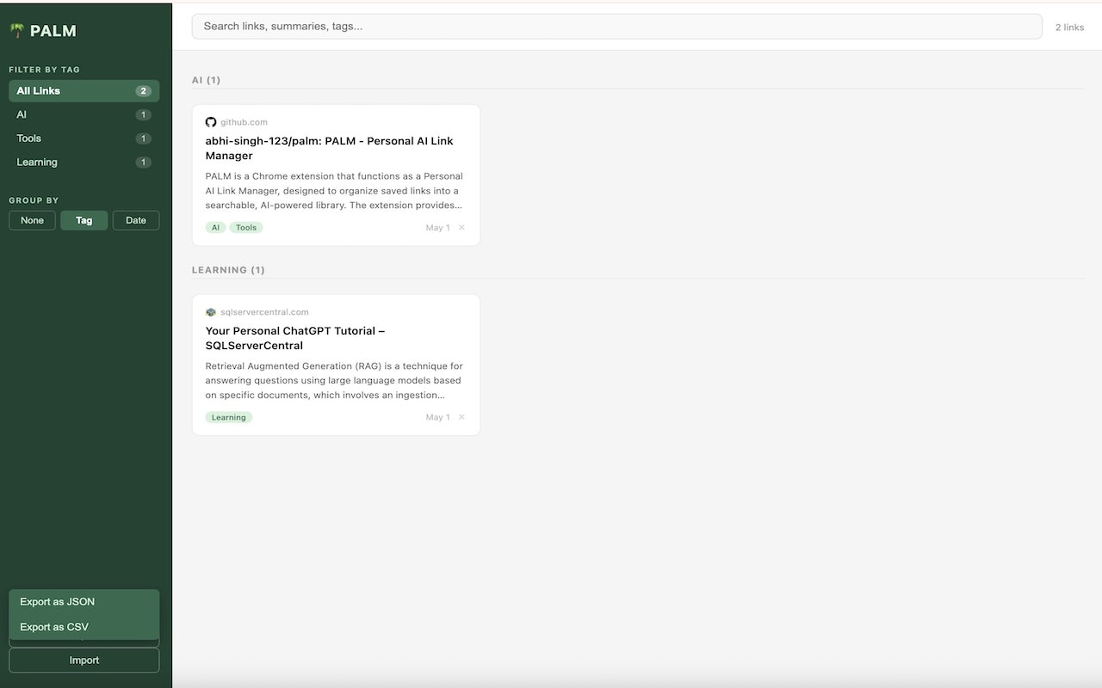This screenshot has height=688, width=1102.
Task: Click the All Links count badge 2
Action: click(x=143, y=91)
